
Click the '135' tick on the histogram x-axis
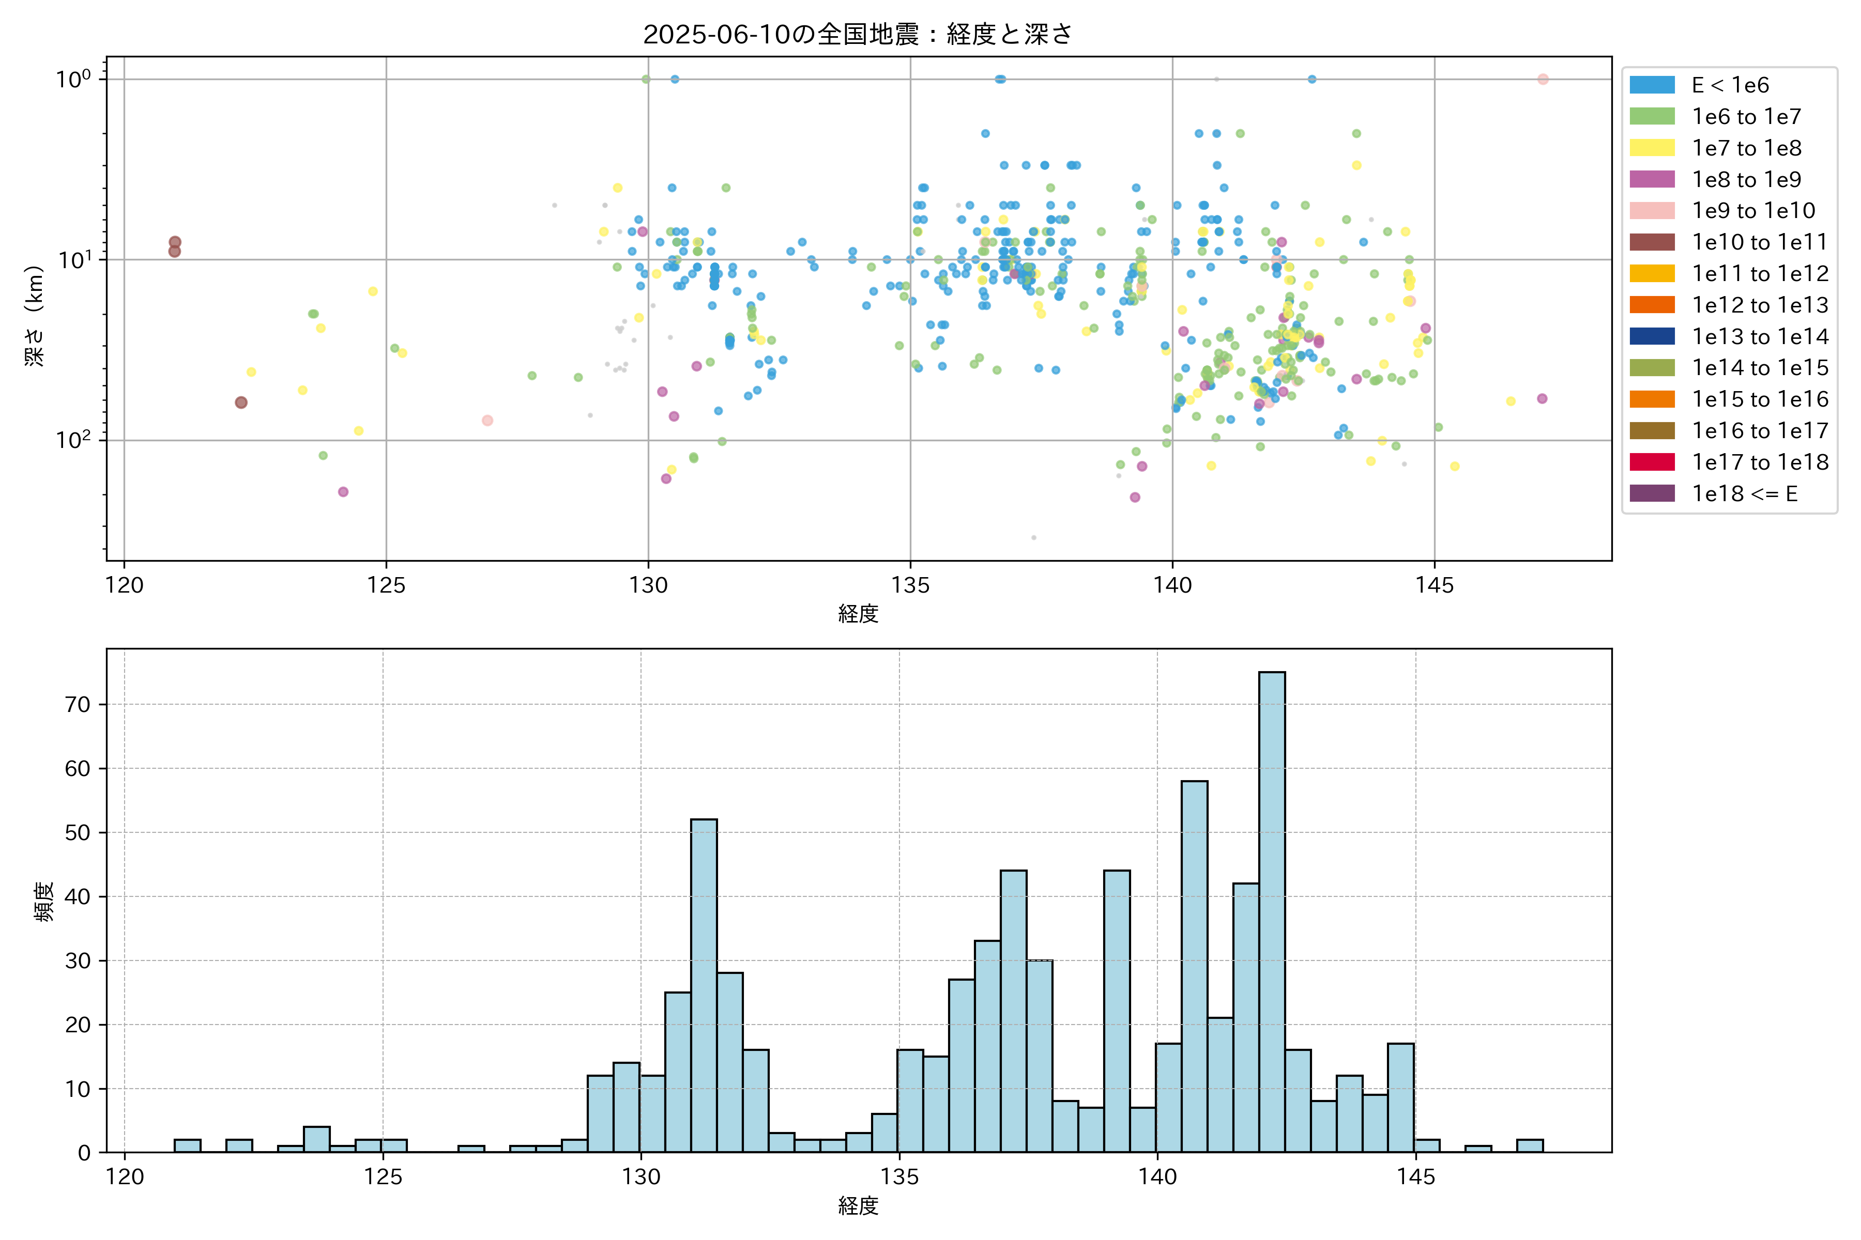click(x=899, y=1177)
